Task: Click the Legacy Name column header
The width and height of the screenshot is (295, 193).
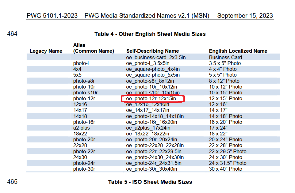Action: 46,51
